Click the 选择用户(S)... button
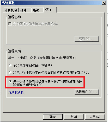 click(x=87, y=92)
